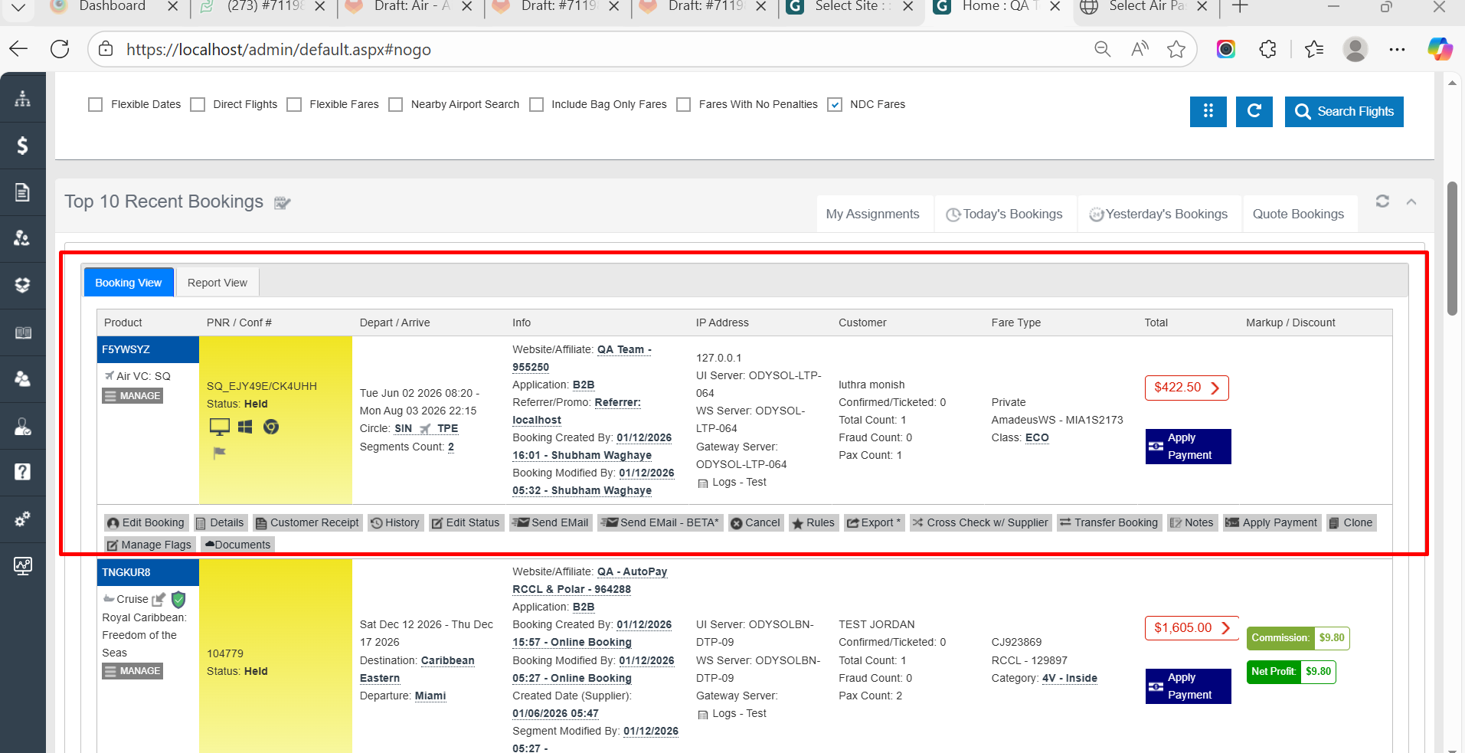Go back in browser history
1465x753 pixels.
pos(18,49)
